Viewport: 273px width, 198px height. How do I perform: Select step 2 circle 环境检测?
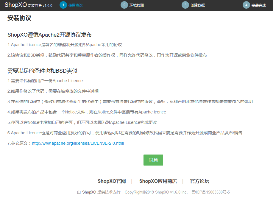[124, 5]
